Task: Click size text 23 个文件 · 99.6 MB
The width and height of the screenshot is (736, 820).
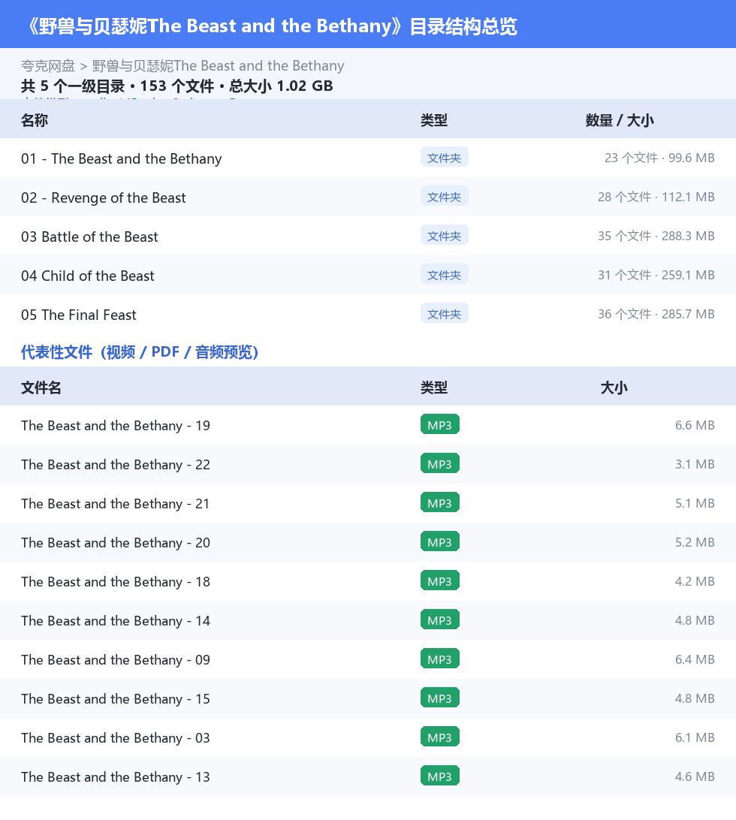Action: click(659, 158)
